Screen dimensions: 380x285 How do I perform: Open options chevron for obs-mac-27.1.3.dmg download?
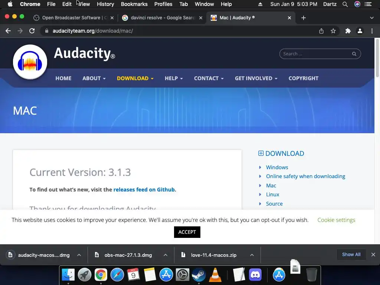click(x=166, y=255)
